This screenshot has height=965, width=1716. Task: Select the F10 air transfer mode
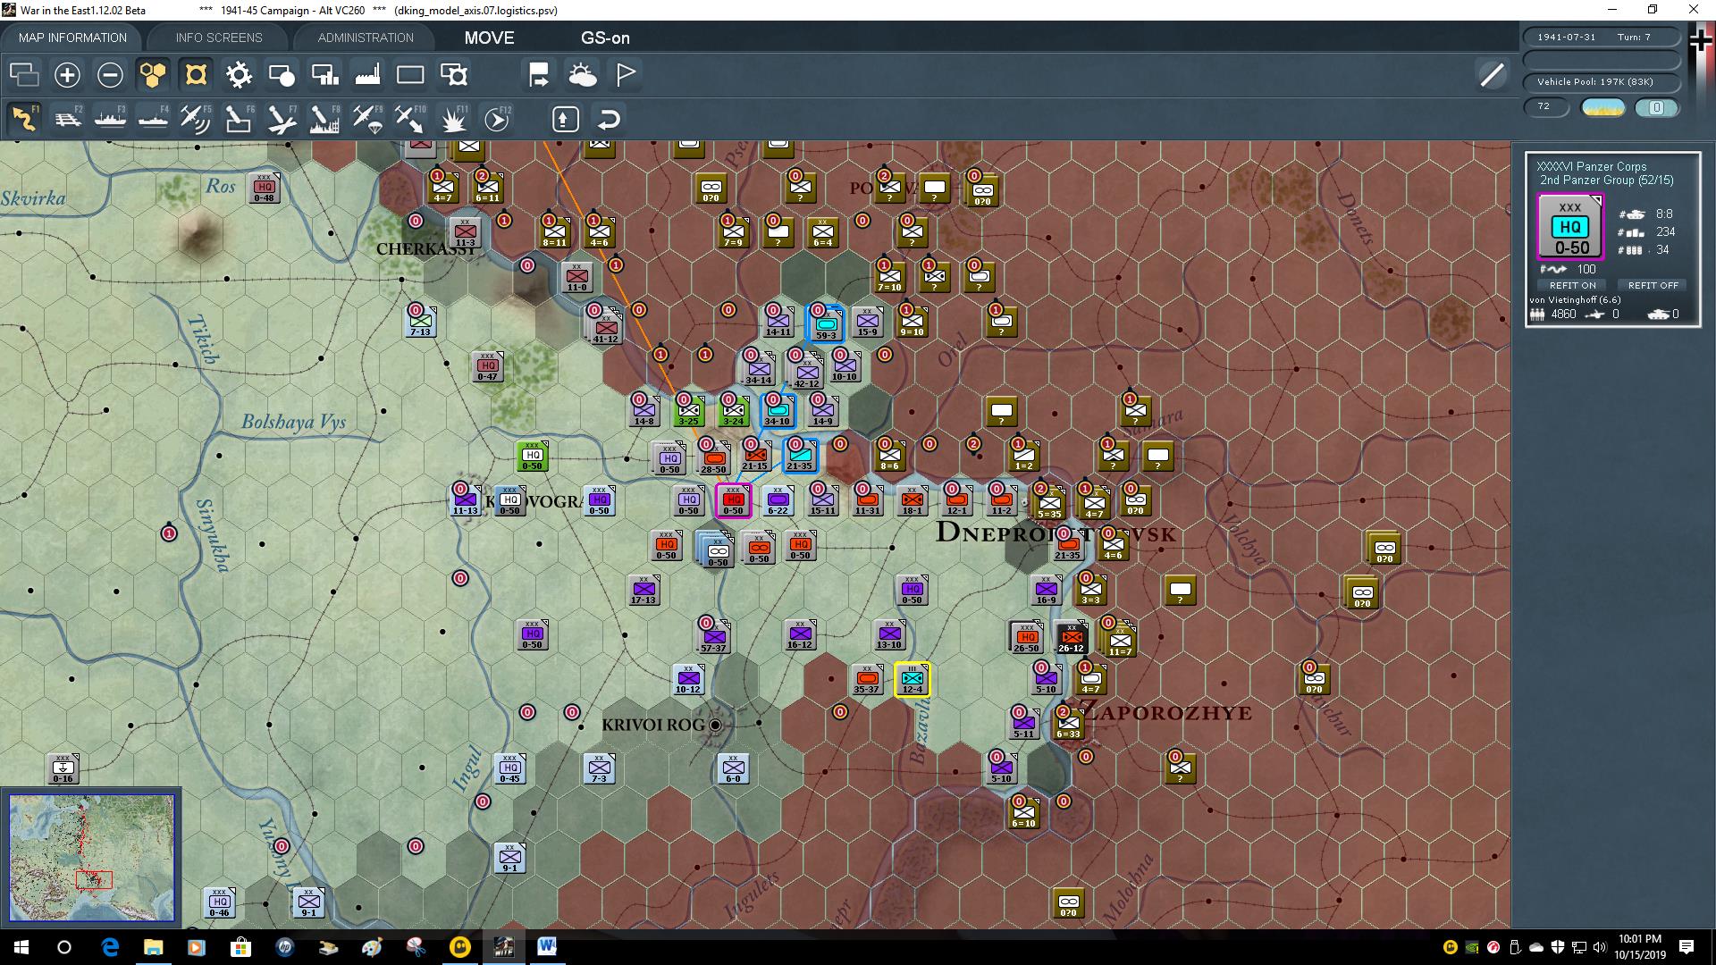[x=410, y=119]
